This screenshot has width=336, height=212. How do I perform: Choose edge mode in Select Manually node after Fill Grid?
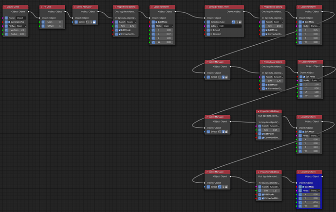91,22
